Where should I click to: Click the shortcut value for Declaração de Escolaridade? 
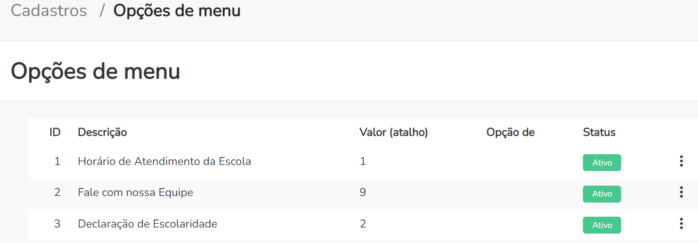click(363, 224)
